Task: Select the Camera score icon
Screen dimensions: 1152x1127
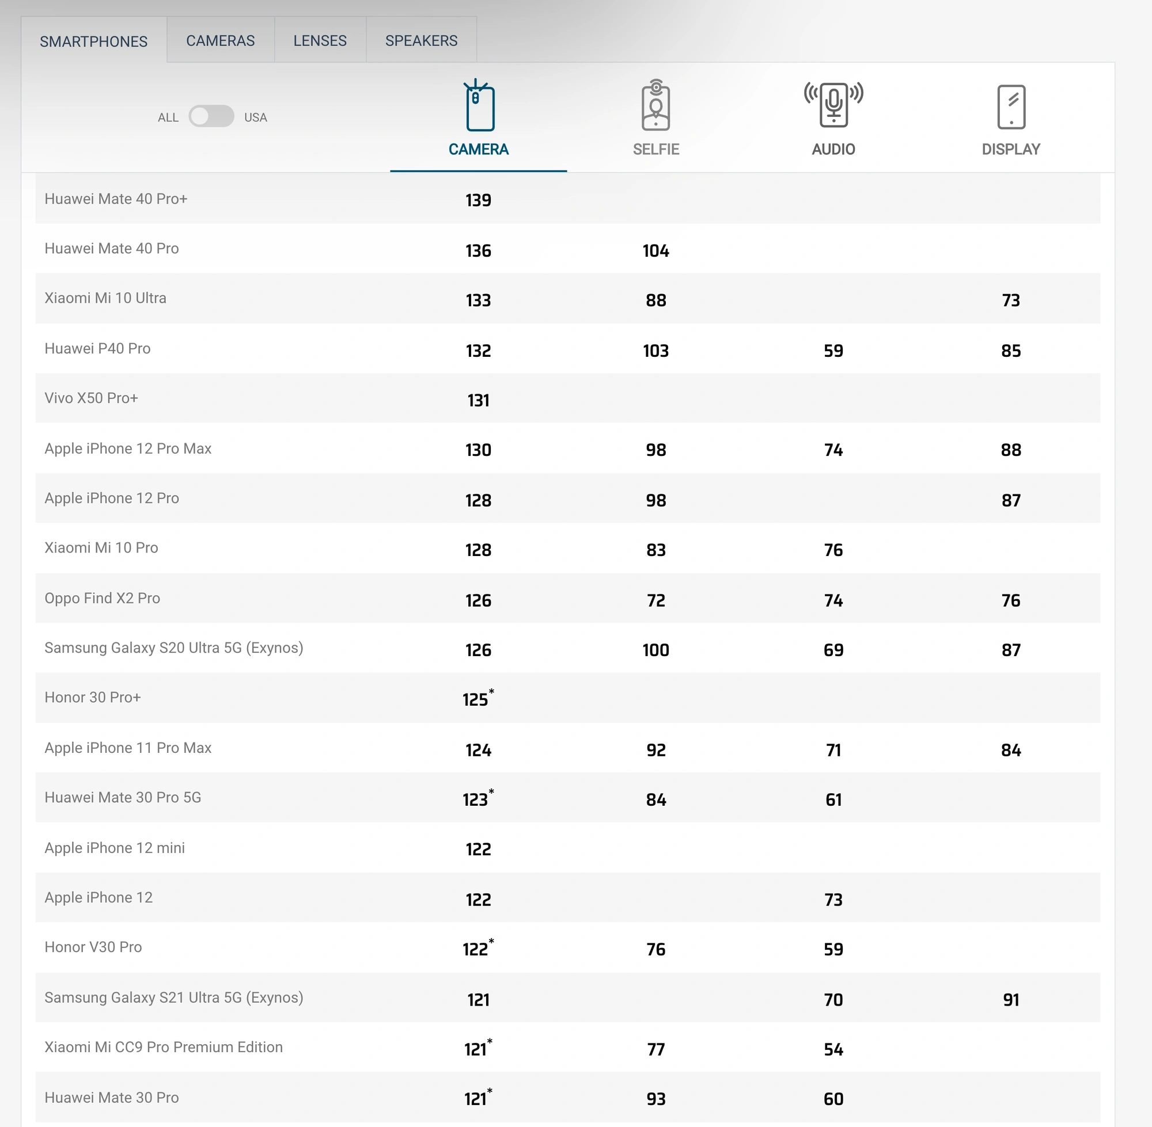Action: coord(479,105)
